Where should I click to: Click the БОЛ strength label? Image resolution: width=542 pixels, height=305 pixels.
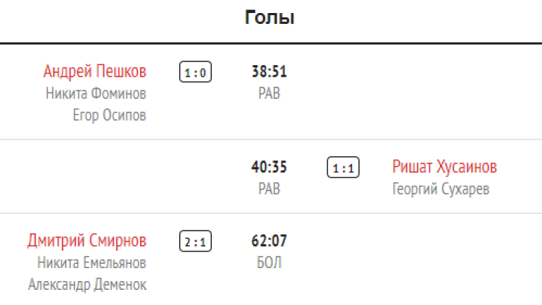[270, 262]
